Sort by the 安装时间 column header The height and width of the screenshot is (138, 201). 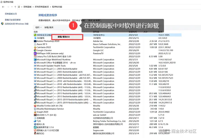click(133, 32)
